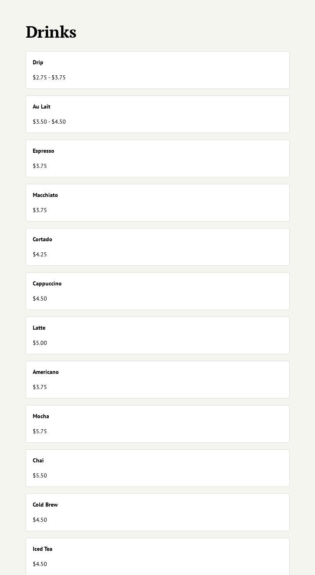Select the Chai menu item

click(x=157, y=468)
